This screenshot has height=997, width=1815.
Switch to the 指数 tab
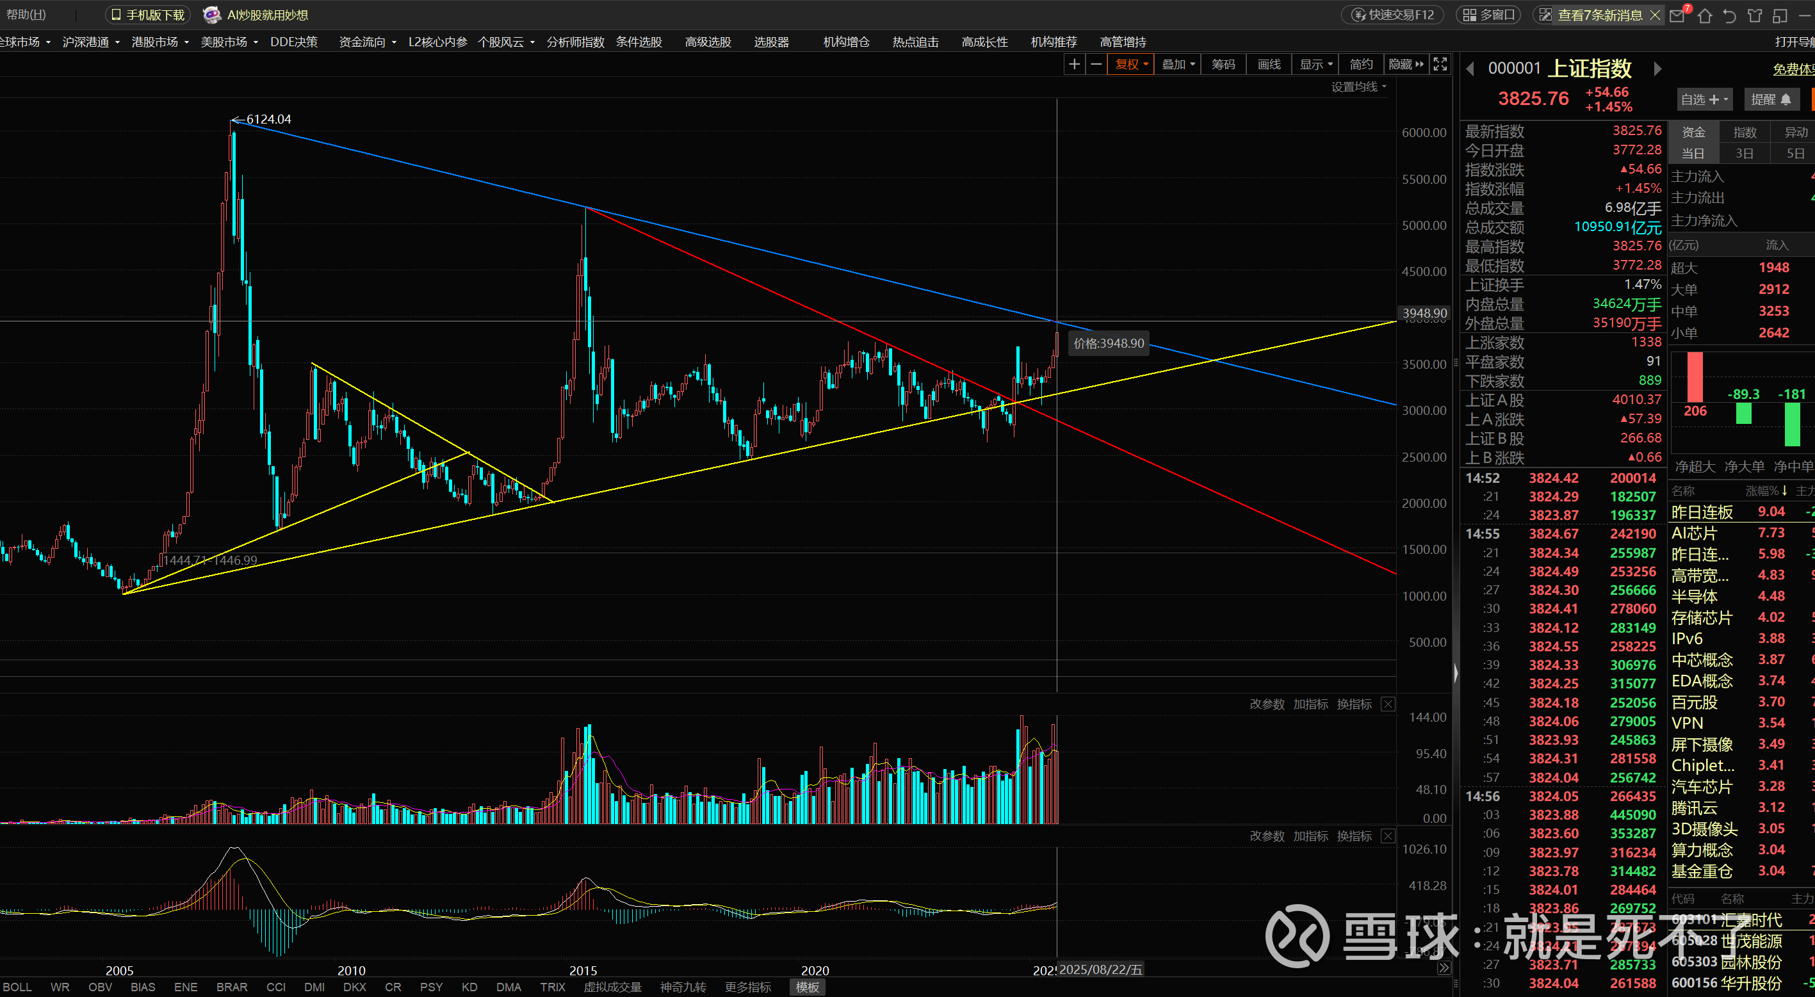[1745, 132]
